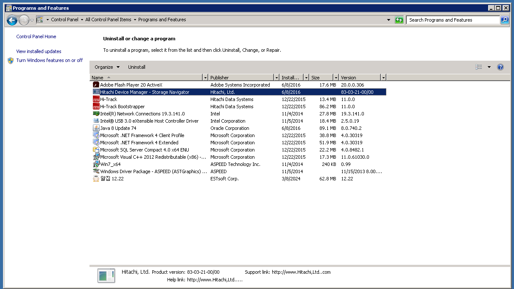Select the Java 8 Update 74 row name
514x289 pixels.
(x=118, y=128)
